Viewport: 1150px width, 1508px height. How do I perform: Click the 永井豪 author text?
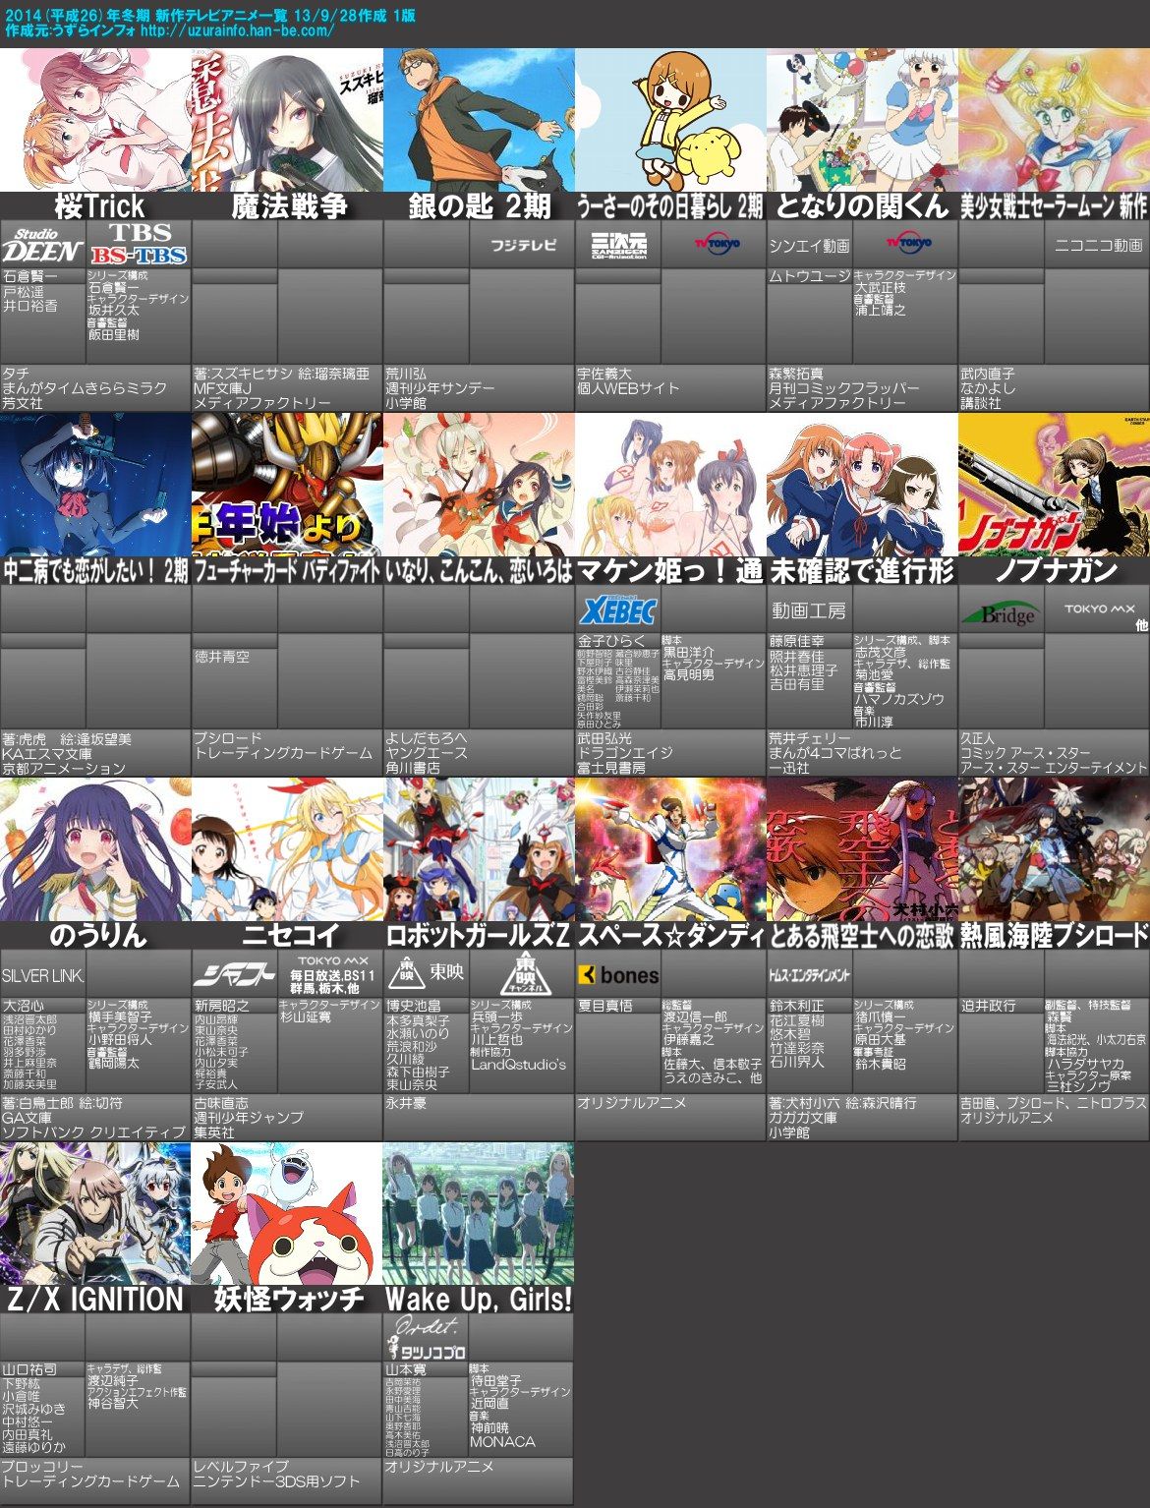407,1103
